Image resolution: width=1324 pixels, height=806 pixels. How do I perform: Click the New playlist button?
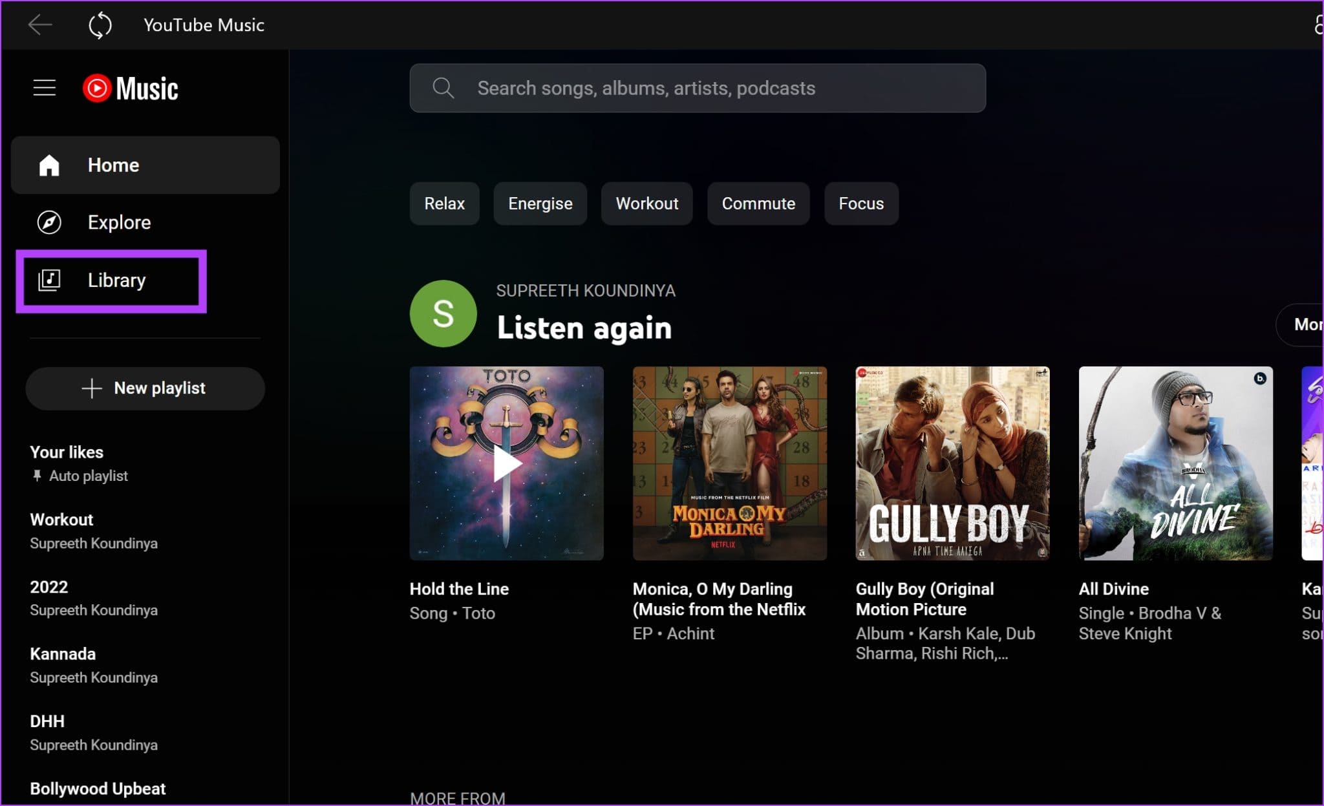pyautogui.click(x=144, y=388)
